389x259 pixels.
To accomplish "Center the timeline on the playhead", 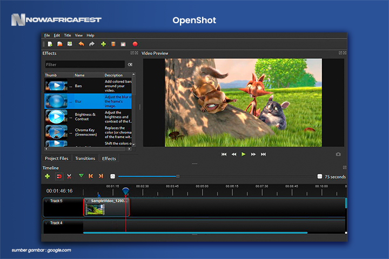I will coord(112,176).
